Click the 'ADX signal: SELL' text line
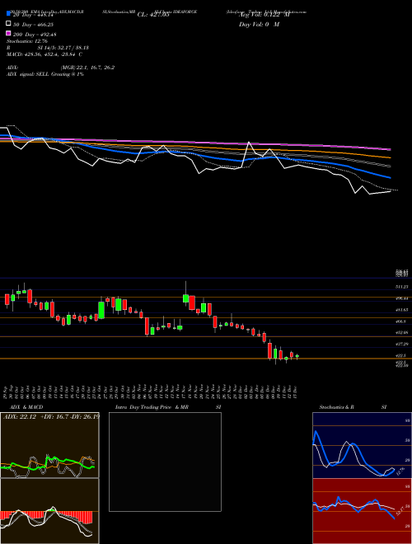The height and width of the screenshot is (544, 412). tap(45, 74)
